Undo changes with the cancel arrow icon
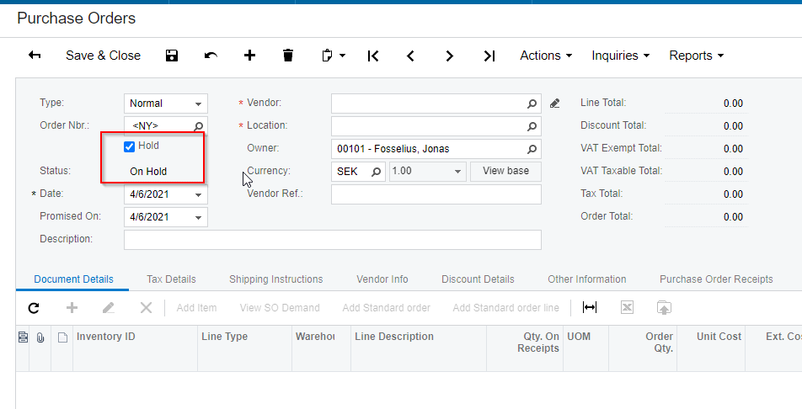 click(x=211, y=56)
